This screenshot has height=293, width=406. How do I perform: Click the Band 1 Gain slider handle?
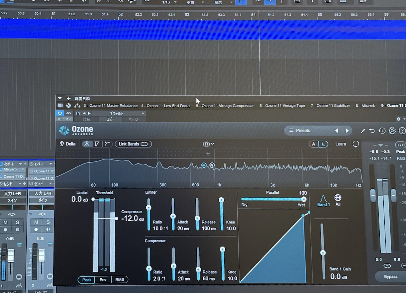[322, 253]
